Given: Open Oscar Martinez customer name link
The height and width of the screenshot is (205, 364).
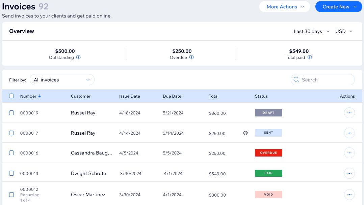Looking at the screenshot, I should pos(88,195).
